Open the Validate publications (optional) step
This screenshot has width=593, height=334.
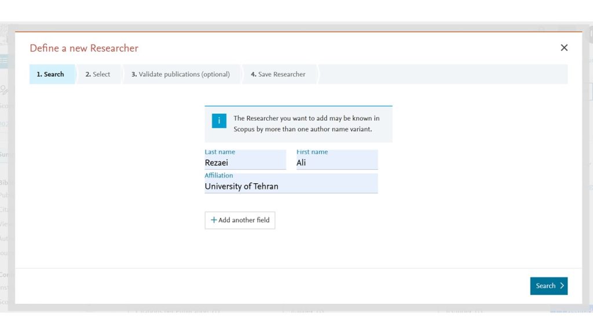[181, 74]
